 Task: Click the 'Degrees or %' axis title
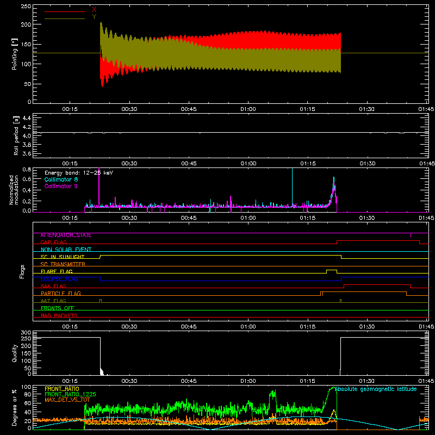point(15,407)
